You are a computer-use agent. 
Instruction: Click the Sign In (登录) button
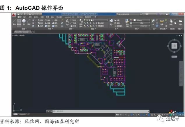click(146, 14)
